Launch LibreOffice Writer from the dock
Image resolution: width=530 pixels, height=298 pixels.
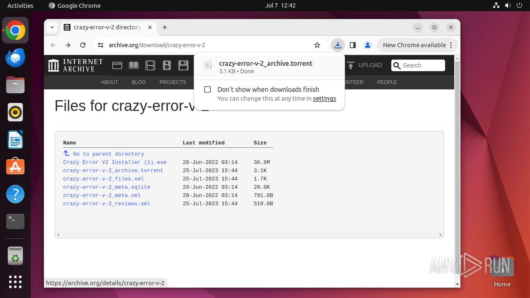pos(15,139)
